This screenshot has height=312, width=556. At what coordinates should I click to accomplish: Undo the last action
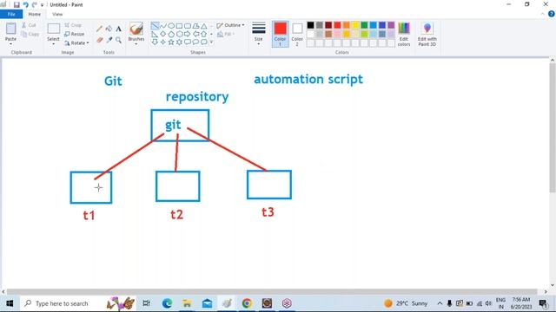[25, 4]
